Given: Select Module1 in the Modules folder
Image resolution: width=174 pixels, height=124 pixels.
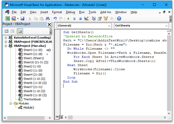Looking at the screenshot, I should 29,108.
